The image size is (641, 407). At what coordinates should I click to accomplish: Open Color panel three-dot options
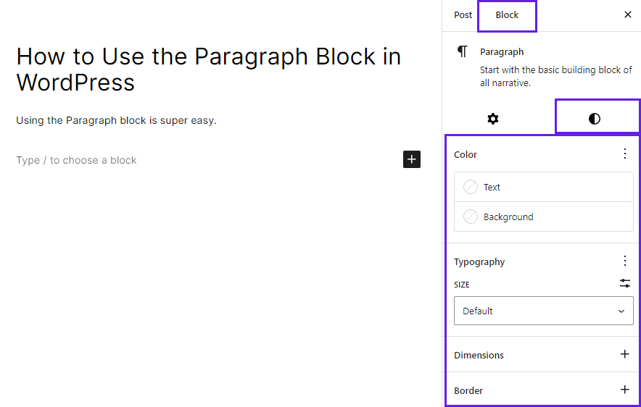(x=624, y=154)
